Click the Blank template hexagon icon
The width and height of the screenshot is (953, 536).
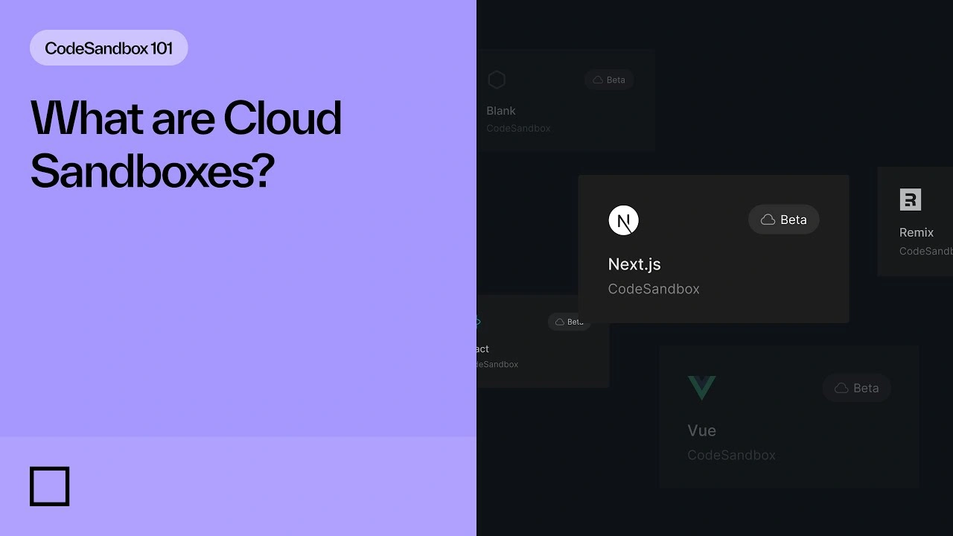(x=497, y=80)
